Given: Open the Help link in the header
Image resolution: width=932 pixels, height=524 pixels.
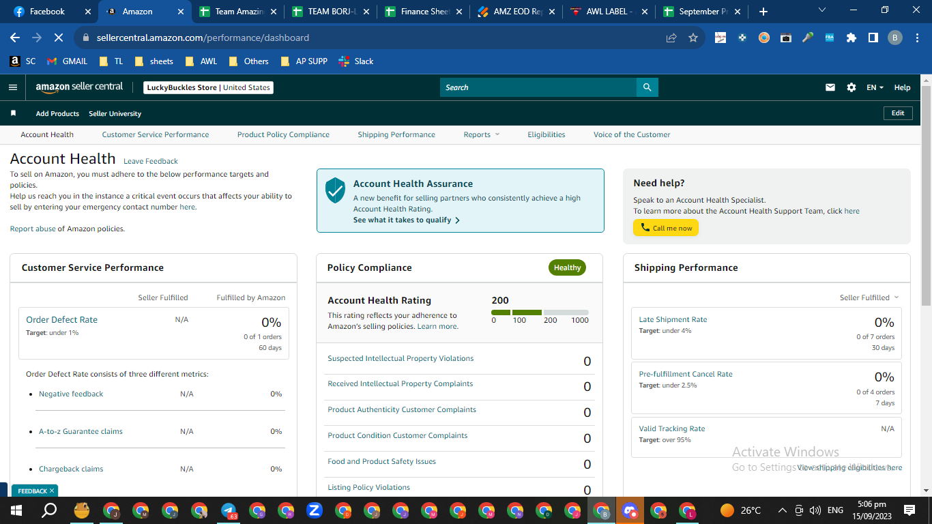Looking at the screenshot, I should click(902, 87).
